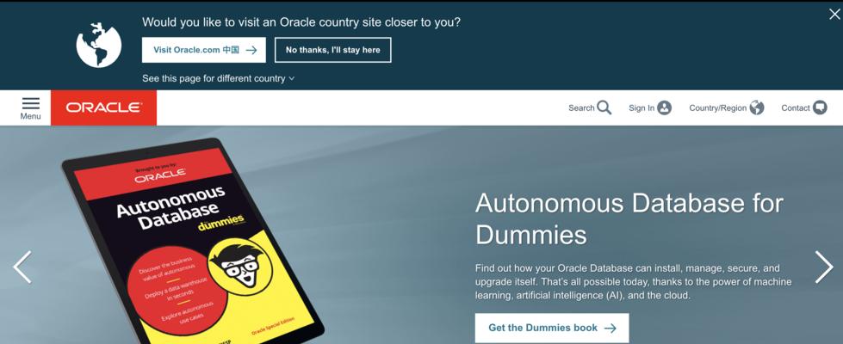Click the Sign In text label
The height and width of the screenshot is (344, 843).
tap(642, 107)
